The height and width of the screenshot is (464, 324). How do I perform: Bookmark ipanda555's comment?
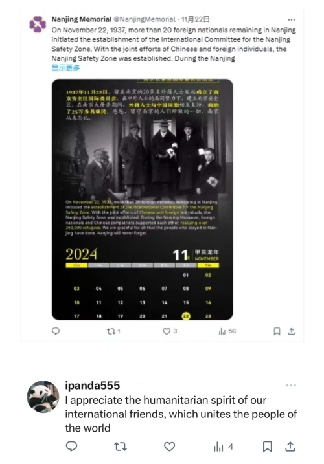268,447
